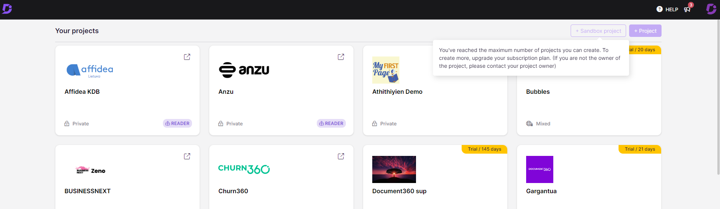The width and height of the screenshot is (720, 209).
Task: Click the Trial / 145 days badge
Action: pyautogui.click(x=484, y=149)
